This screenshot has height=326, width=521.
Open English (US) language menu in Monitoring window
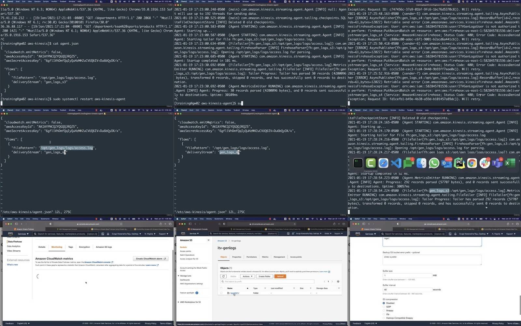(23, 323)
